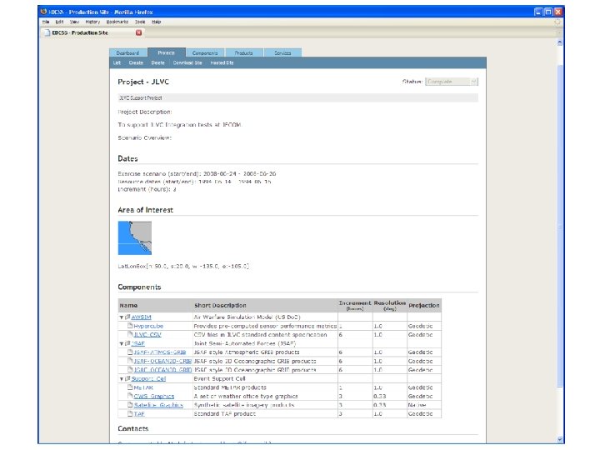The image size is (600, 450).
Task: Click the document icon beside JSAF-OCEAN3D-GRIB
Action: [130, 370]
